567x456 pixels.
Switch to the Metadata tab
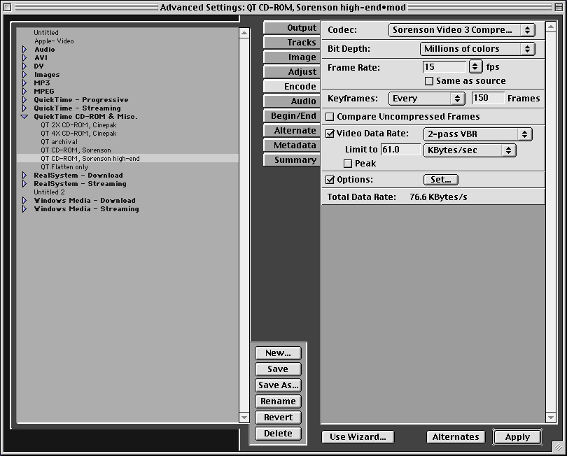click(291, 145)
